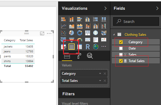Image resolution: width=161 pixels, height=105 pixels.
Task: Pick the 100% stacked column chart
Action: (x=104, y=19)
